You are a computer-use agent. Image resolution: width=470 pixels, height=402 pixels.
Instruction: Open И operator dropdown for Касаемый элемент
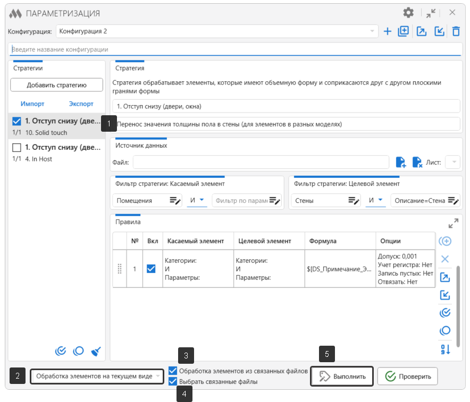pyautogui.click(x=197, y=200)
